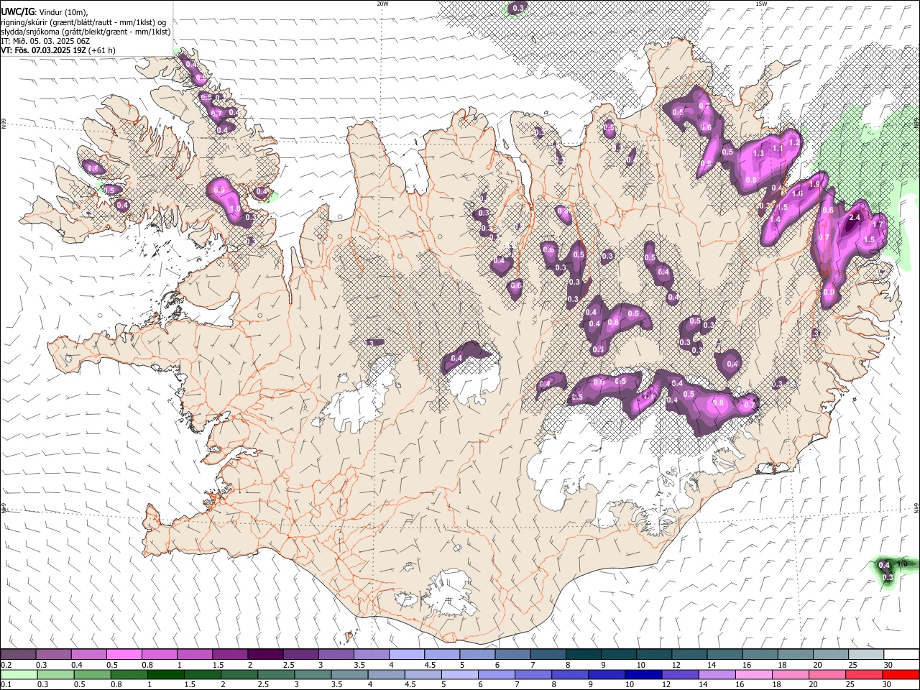Click the 1.1 snowfall value in northeast
Image resolution: width=920 pixels, height=690 pixels.
[777, 149]
